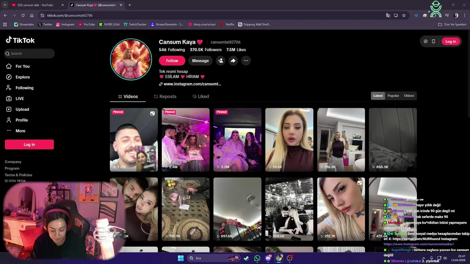This screenshot has width=470, height=264.
Task: Go back in the browser
Action: (5, 15)
